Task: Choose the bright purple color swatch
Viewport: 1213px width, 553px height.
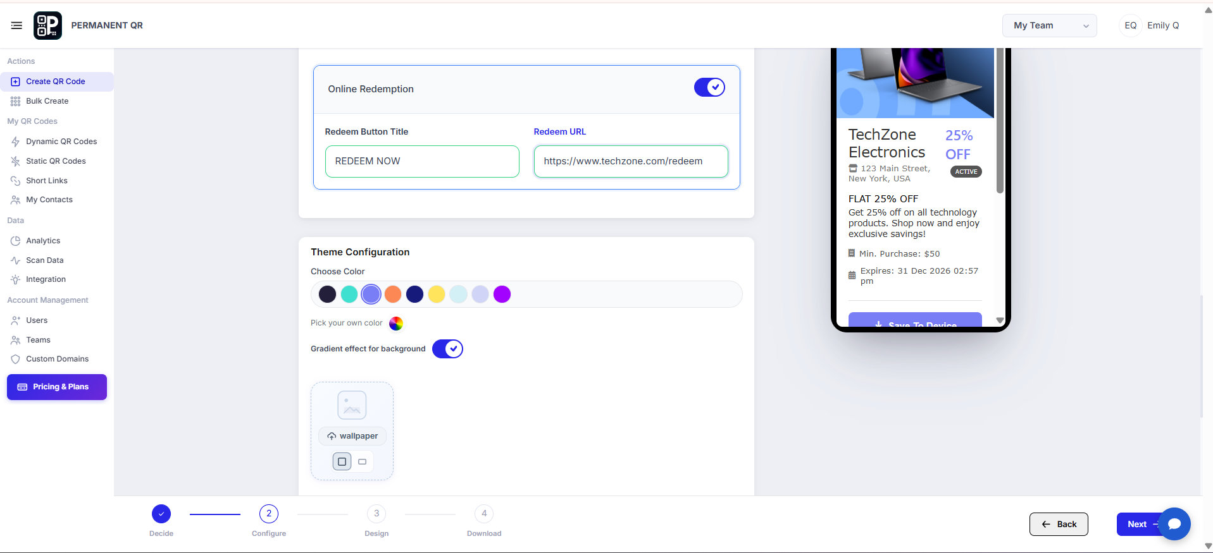Action: point(502,294)
